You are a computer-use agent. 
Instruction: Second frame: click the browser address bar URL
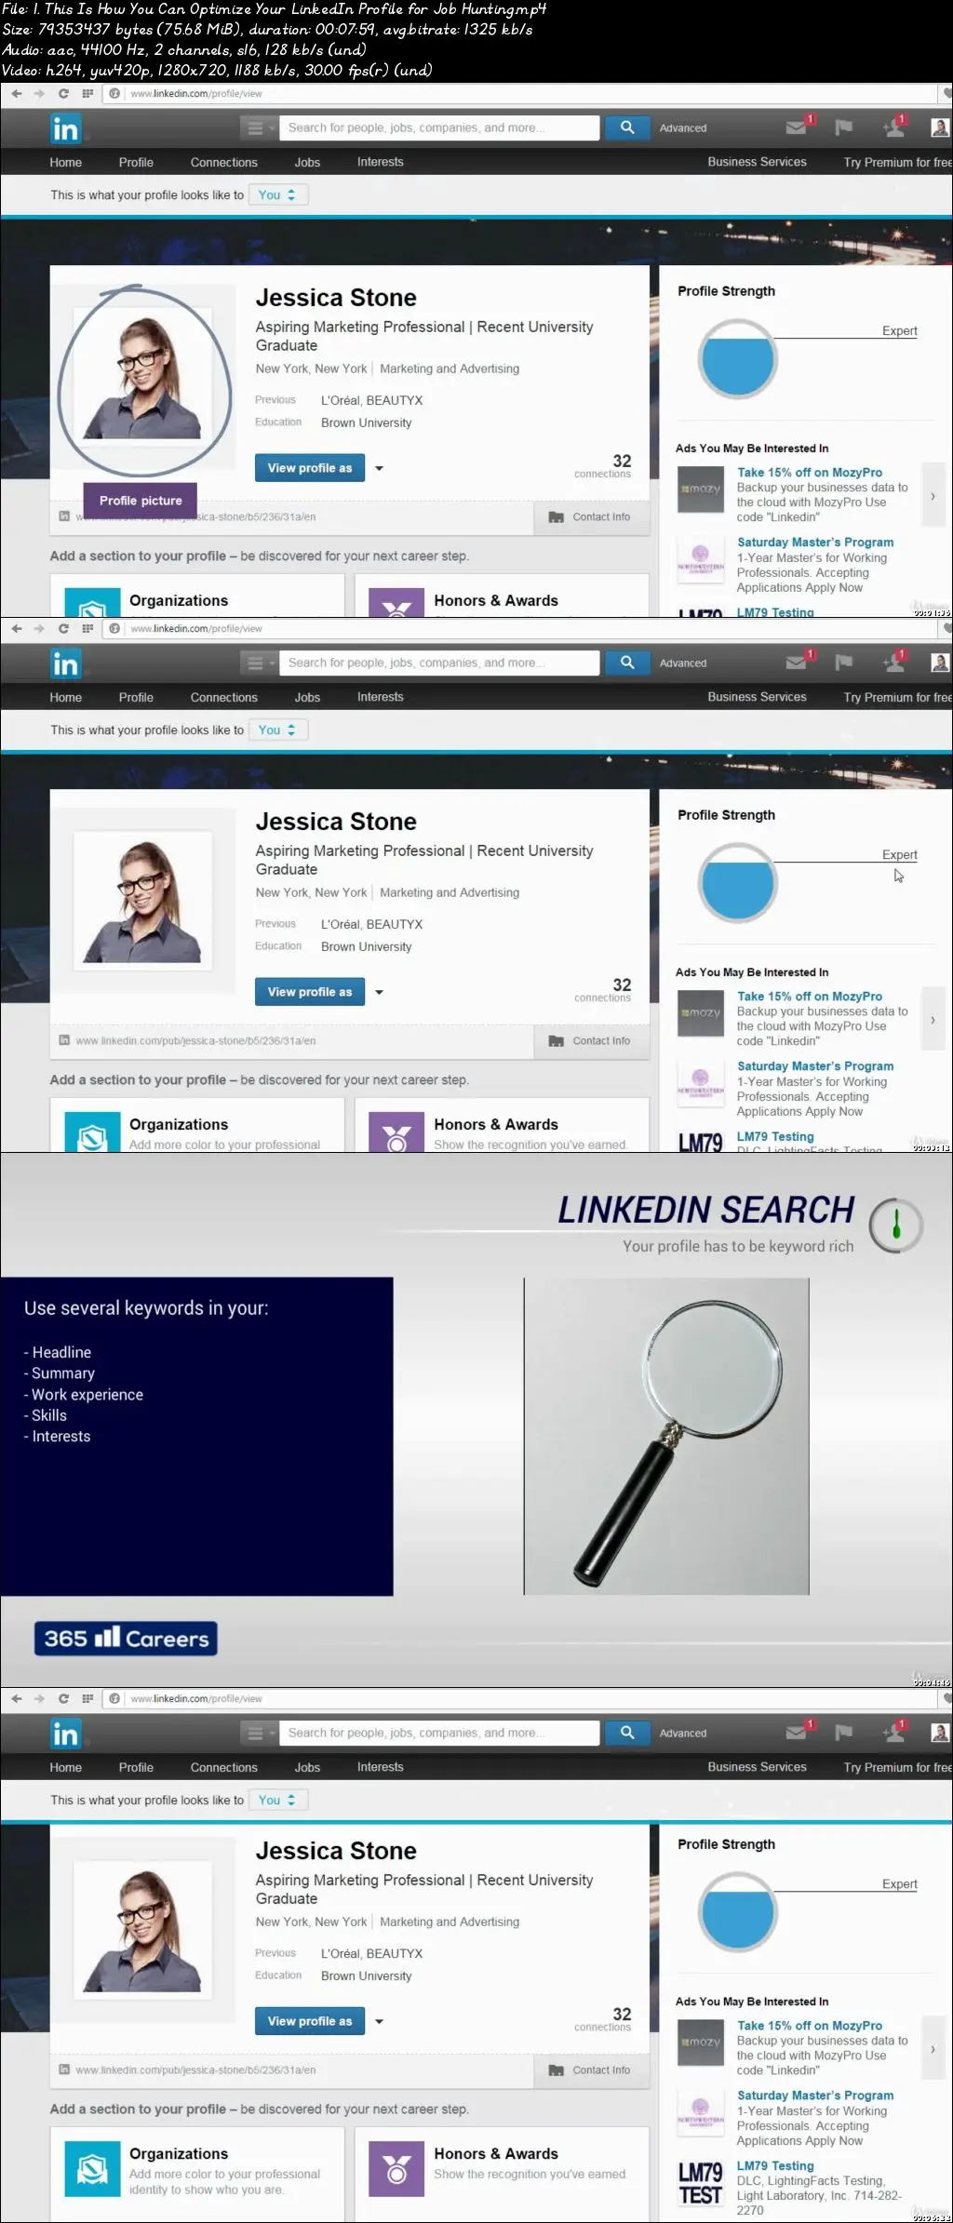[x=196, y=629]
